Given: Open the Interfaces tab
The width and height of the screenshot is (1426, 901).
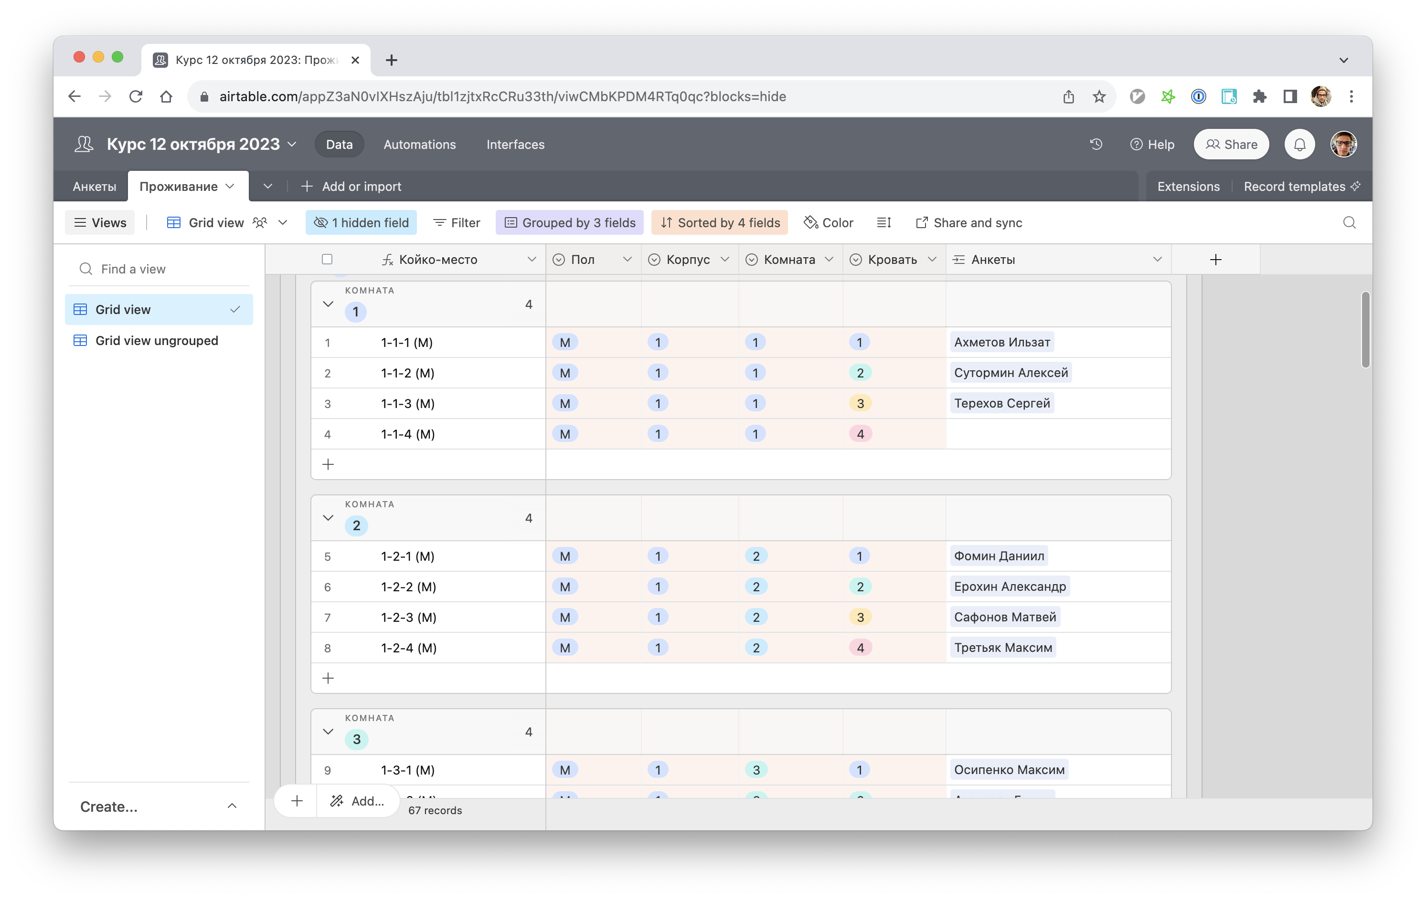Looking at the screenshot, I should click(515, 144).
